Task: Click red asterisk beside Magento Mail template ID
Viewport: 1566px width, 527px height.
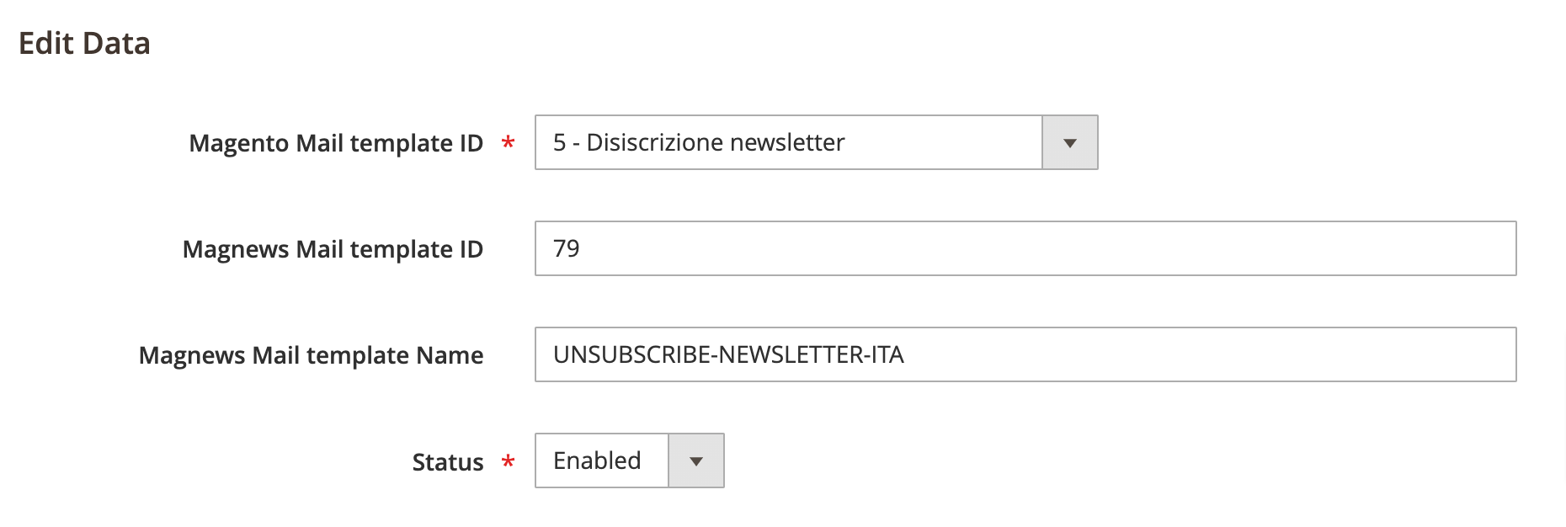Action: pyautogui.click(x=508, y=142)
